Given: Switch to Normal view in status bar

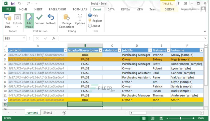Looking at the screenshot, I should [x=144, y=118].
